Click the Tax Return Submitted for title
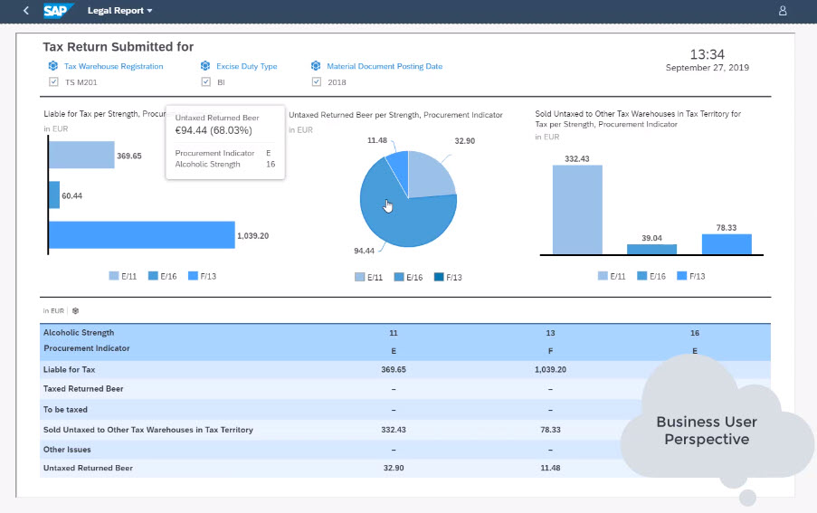 119,47
